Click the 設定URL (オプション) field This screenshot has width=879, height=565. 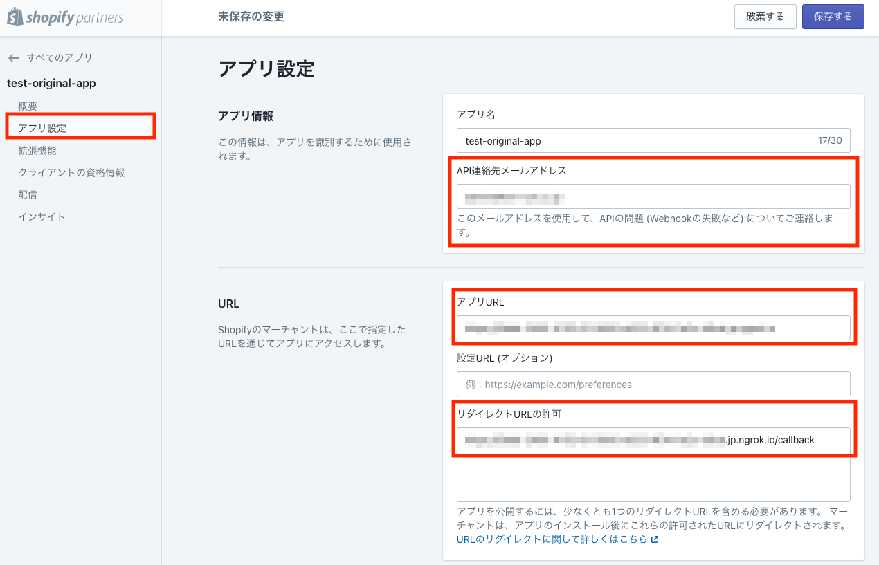pyautogui.click(x=653, y=384)
